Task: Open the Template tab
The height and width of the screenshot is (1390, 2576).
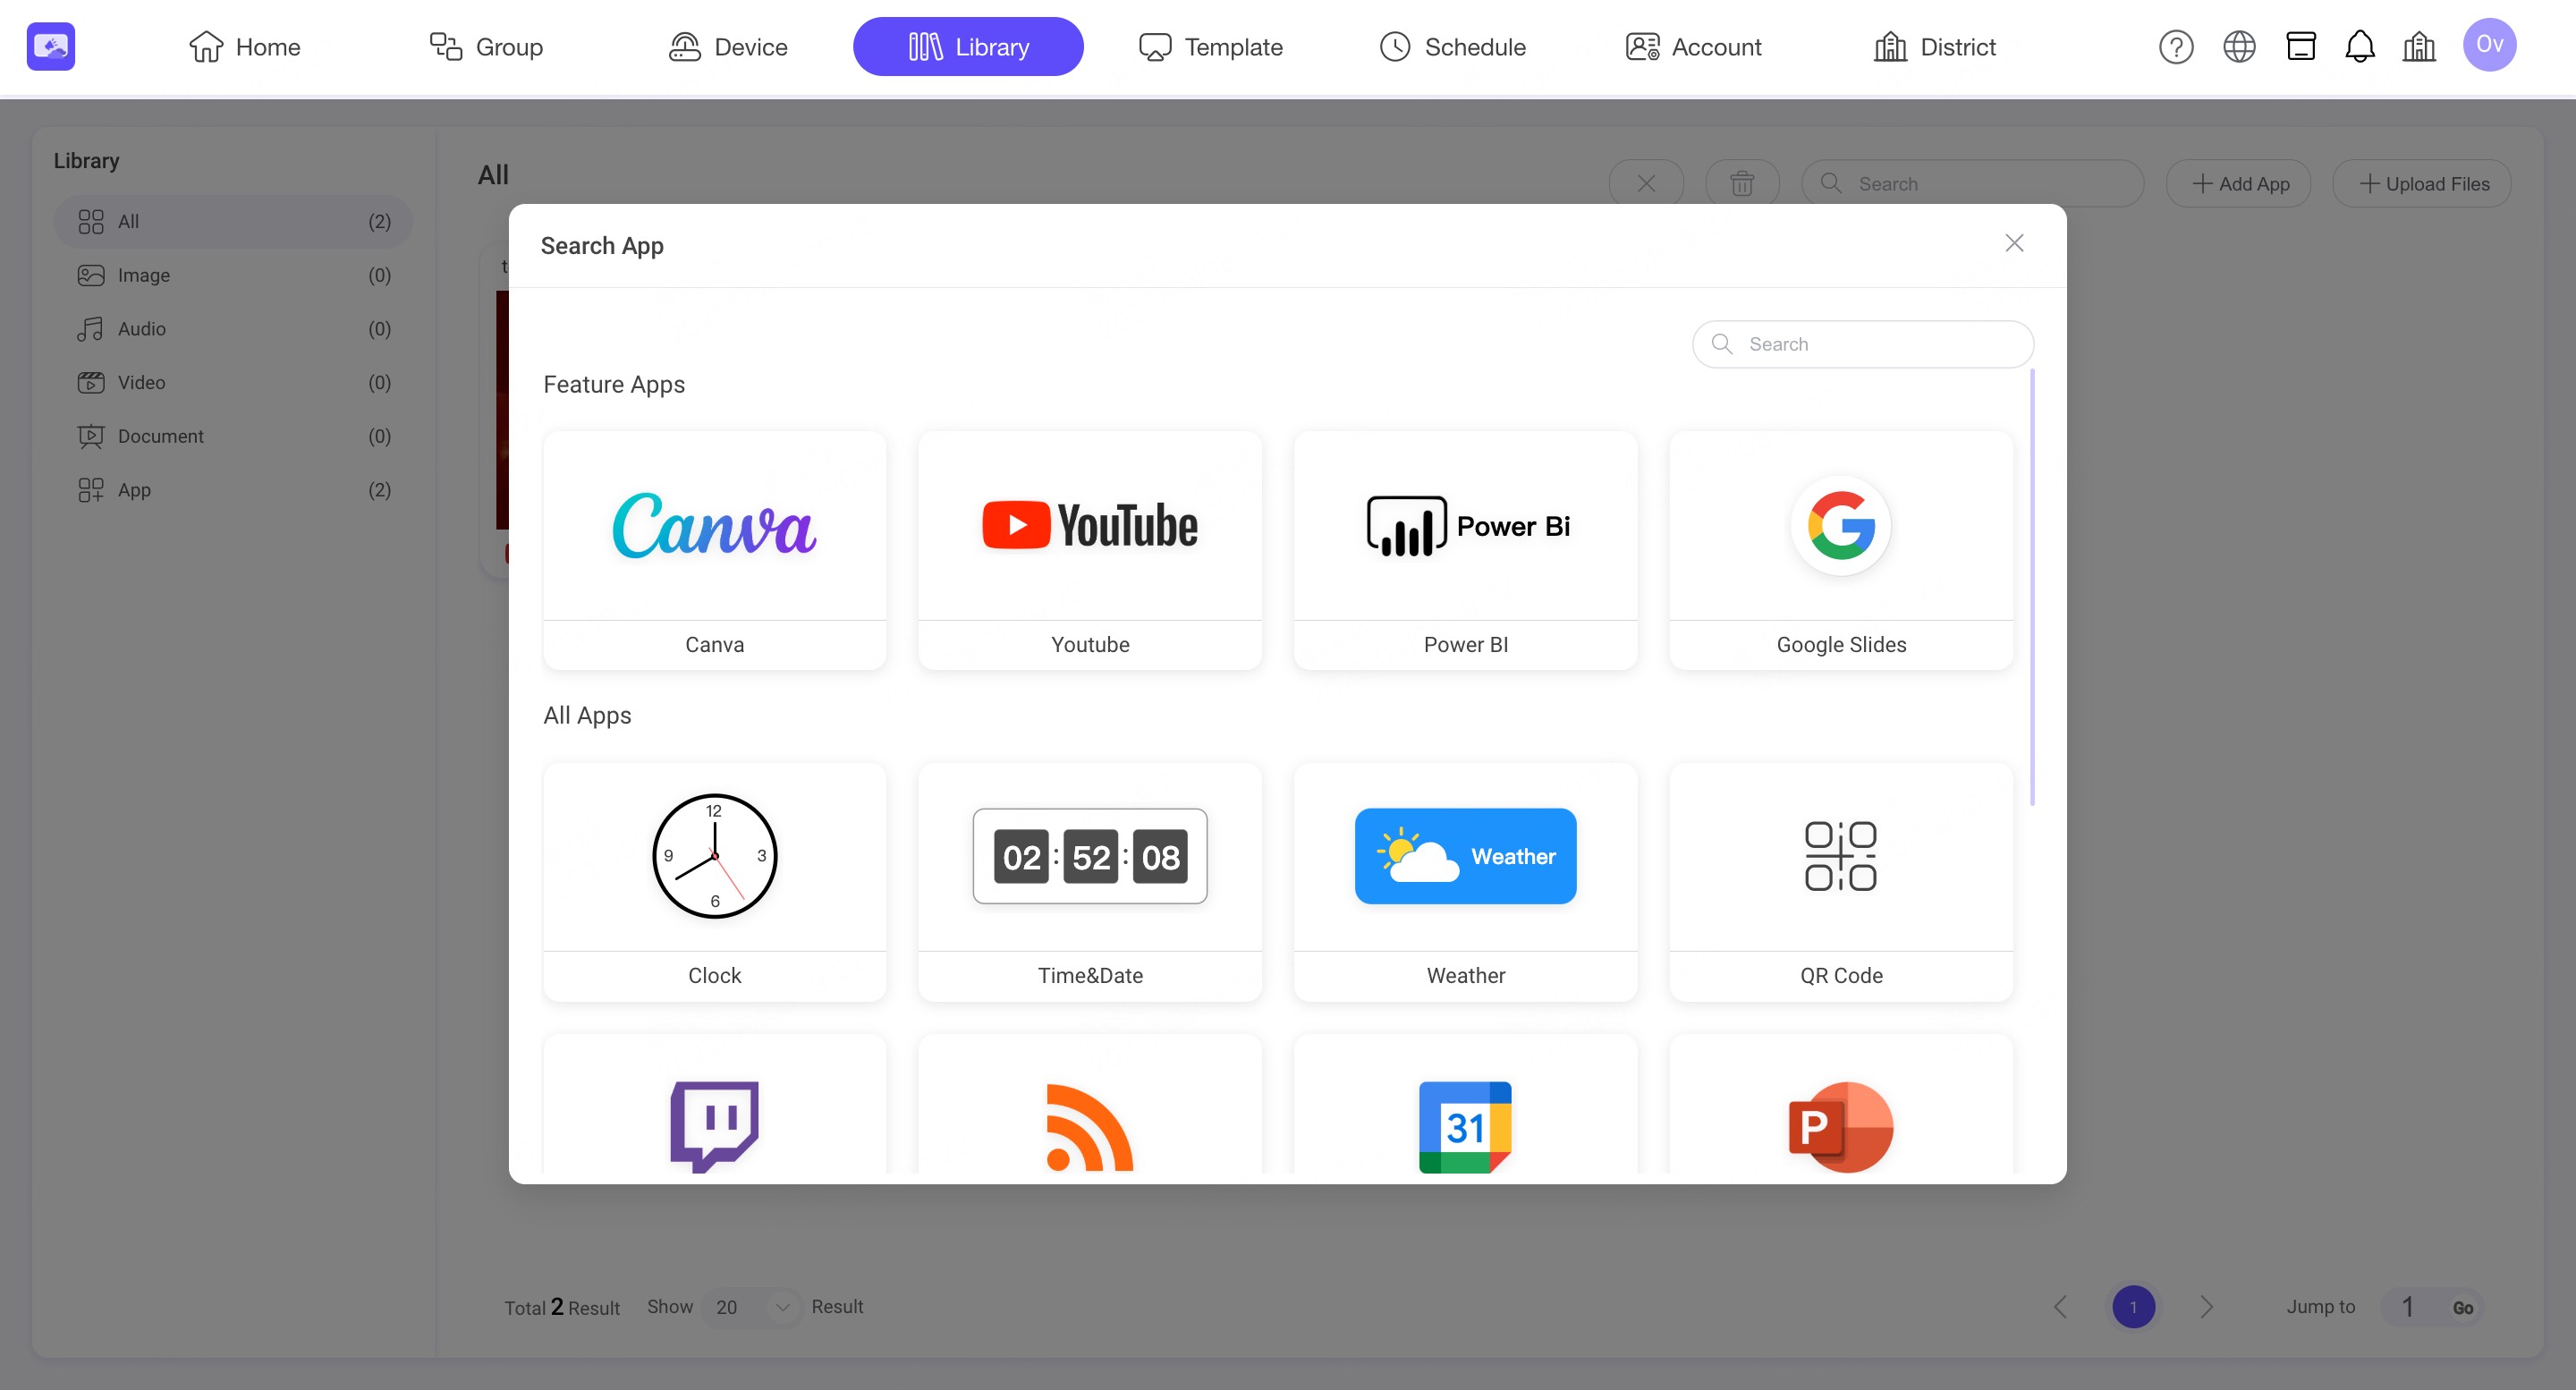Action: (1210, 47)
